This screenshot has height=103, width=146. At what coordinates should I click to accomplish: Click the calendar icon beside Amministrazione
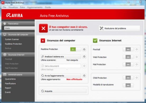[x=5, y=74]
